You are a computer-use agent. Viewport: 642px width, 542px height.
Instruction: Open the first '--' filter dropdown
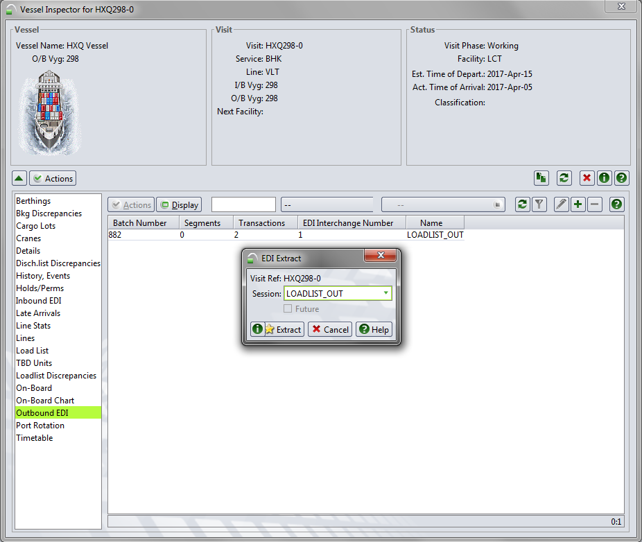tap(327, 204)
